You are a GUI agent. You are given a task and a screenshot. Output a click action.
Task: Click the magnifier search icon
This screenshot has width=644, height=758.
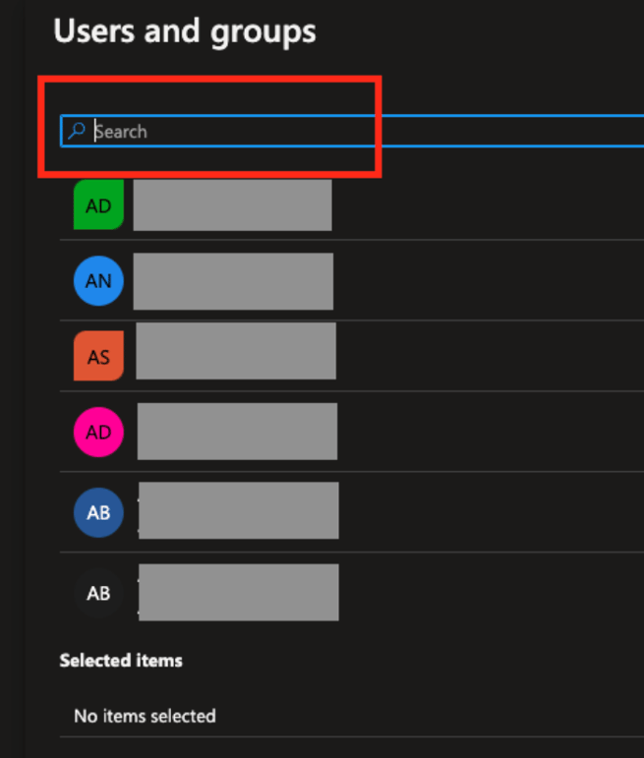click(76, 131)
